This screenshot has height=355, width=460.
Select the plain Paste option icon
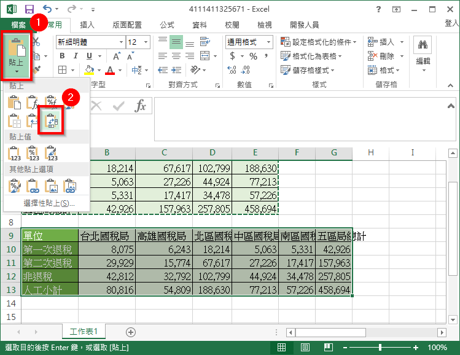click(14, 103)
